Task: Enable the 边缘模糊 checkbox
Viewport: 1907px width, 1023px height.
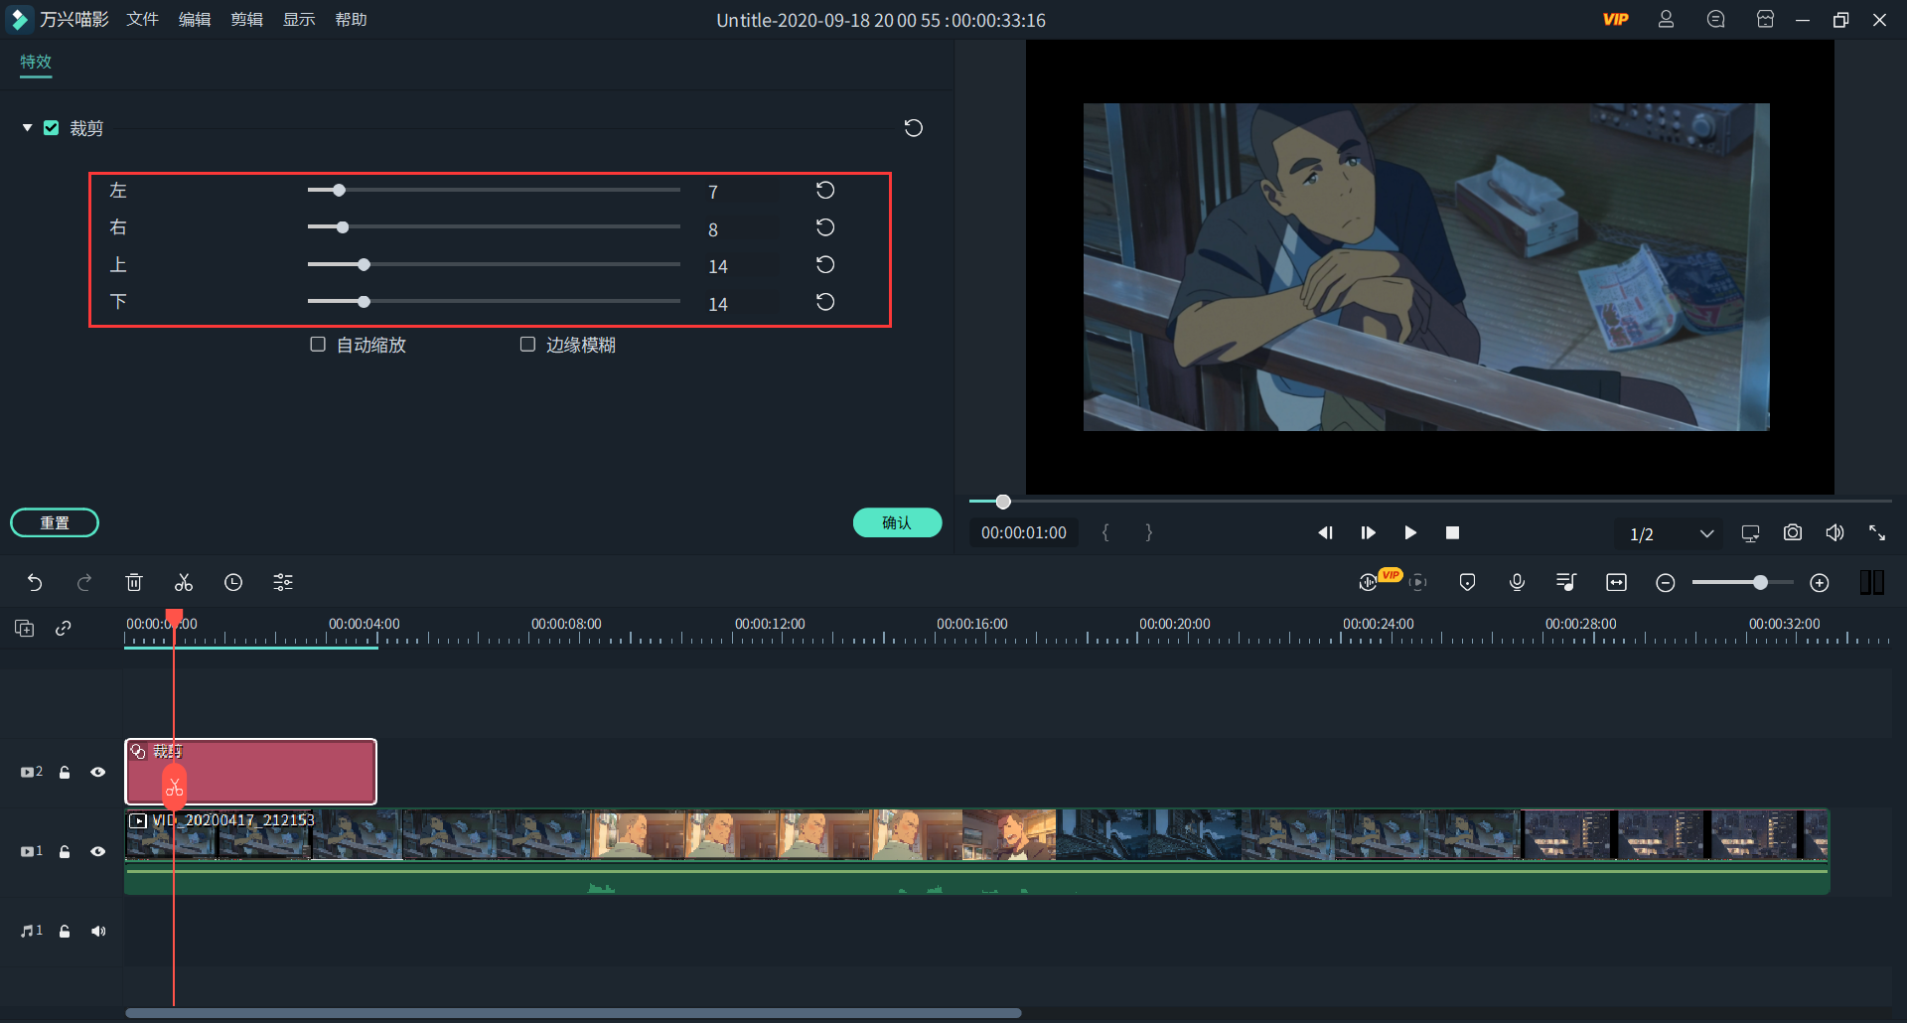Action: (527, 345)
